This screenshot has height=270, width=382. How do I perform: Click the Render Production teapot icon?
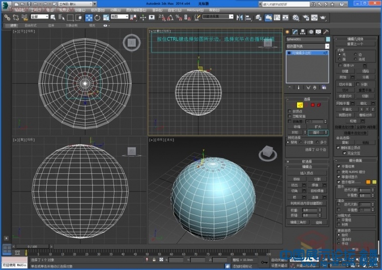click(323, 18)
